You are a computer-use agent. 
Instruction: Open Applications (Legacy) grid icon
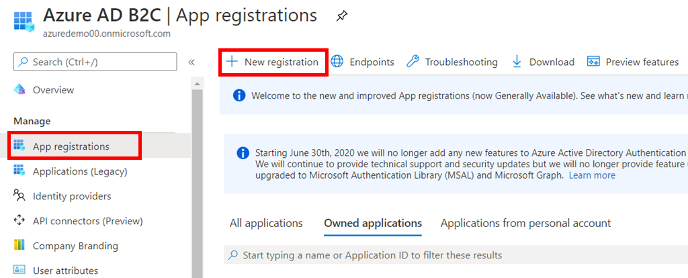coord(19,171)
